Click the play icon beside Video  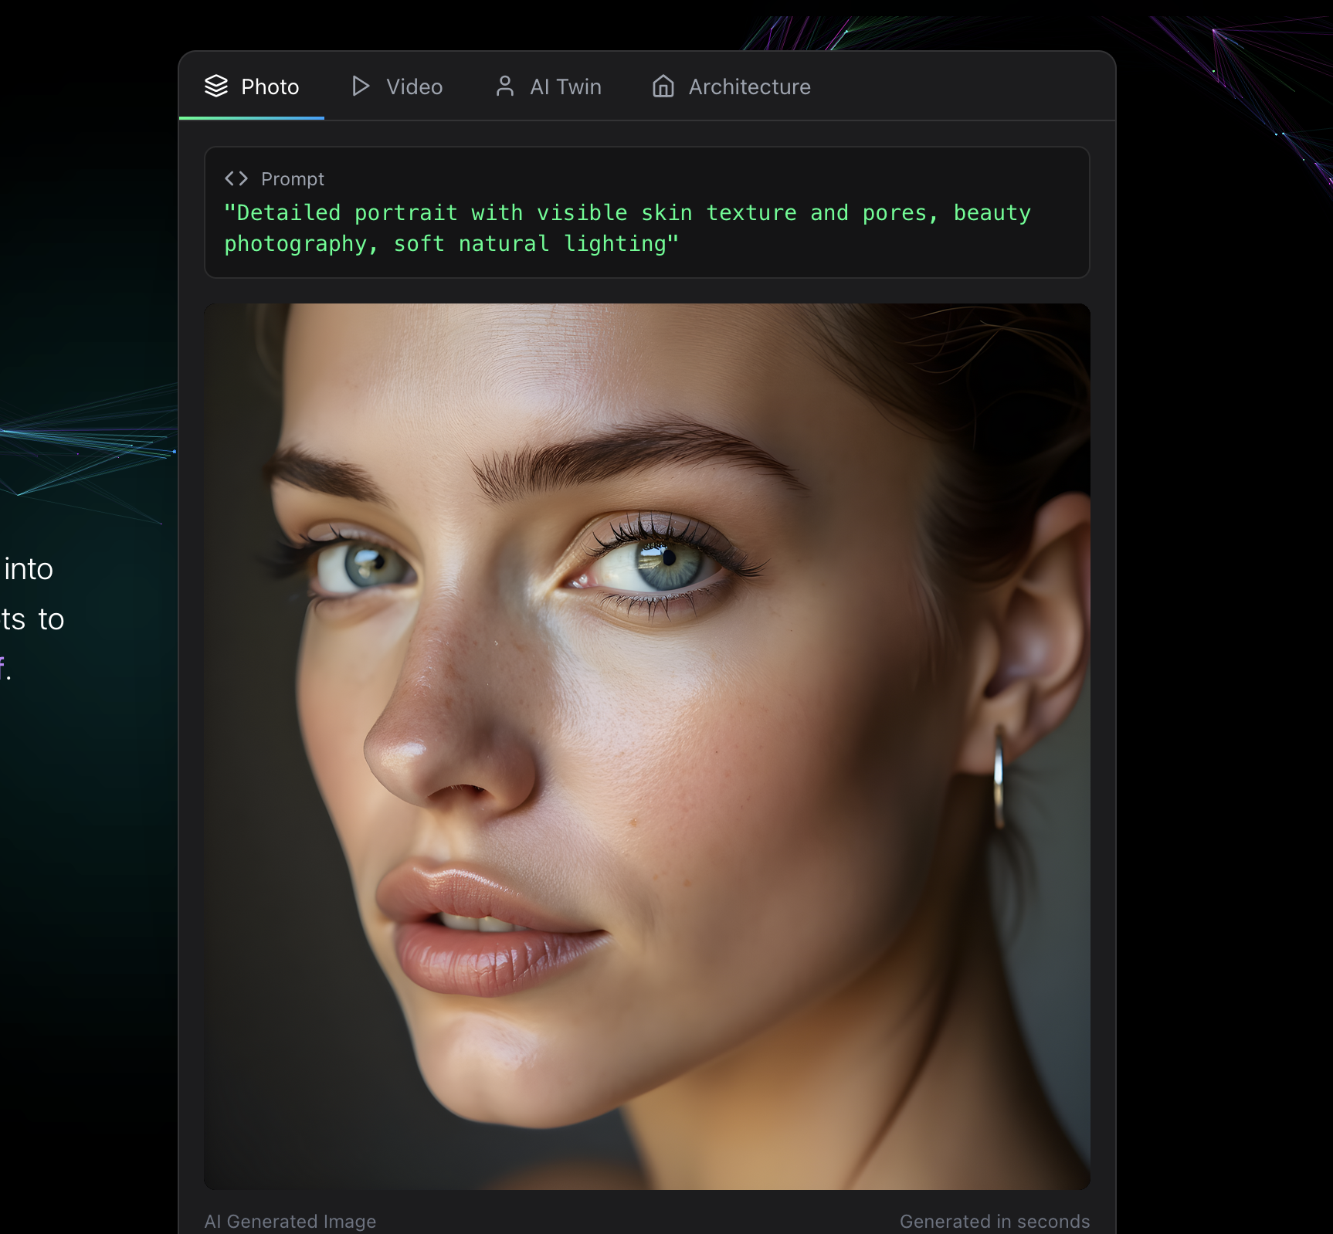pyautogui.click(x=361, y=86)
